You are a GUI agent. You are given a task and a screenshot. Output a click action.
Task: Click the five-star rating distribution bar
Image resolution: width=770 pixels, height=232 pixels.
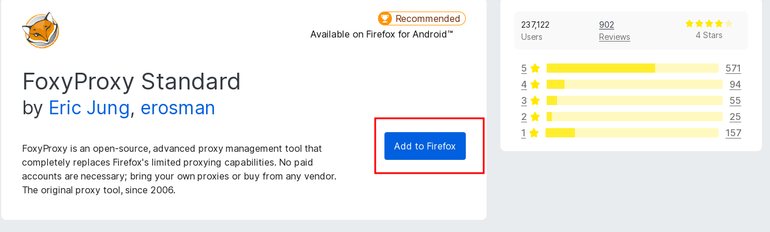(x=632, y=68)
